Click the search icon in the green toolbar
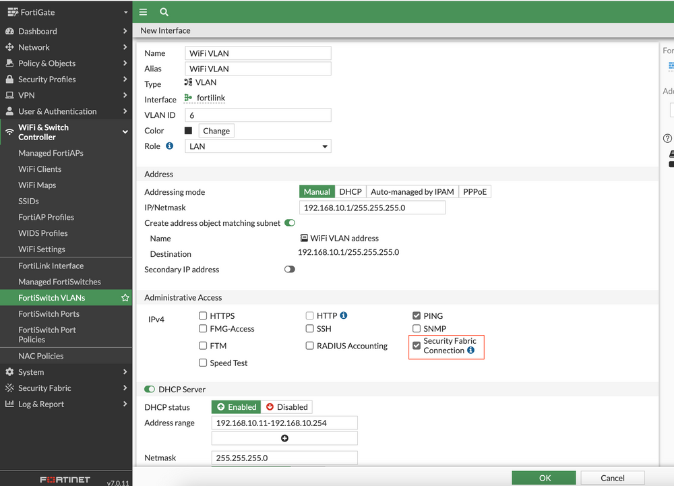This screenshot has width=674, height=486. click(164, 11)
